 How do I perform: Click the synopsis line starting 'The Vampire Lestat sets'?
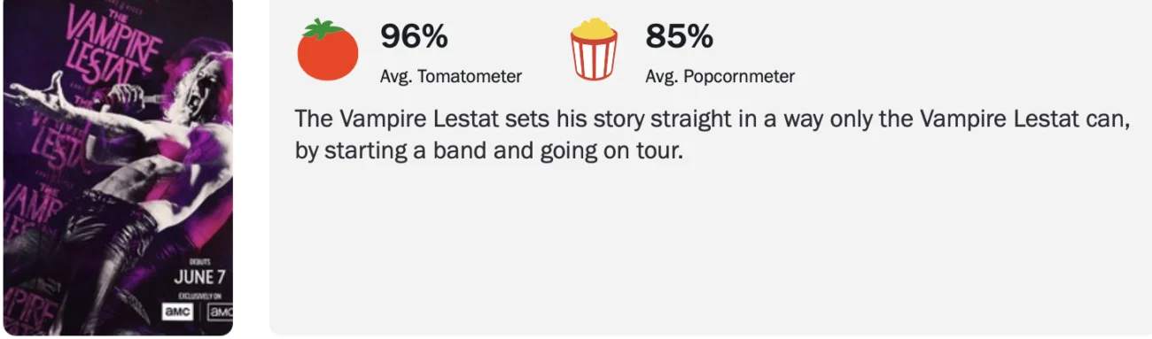(712, 119)
